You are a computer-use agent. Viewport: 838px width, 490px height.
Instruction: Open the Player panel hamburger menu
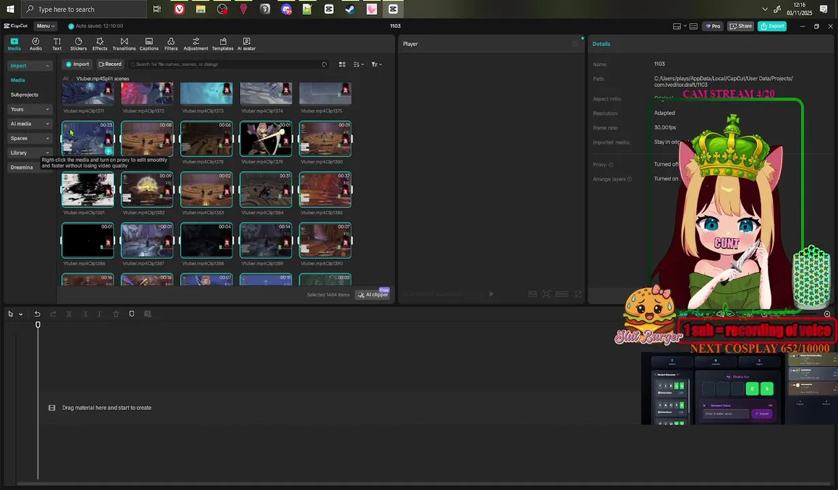[x=574, y=44]
